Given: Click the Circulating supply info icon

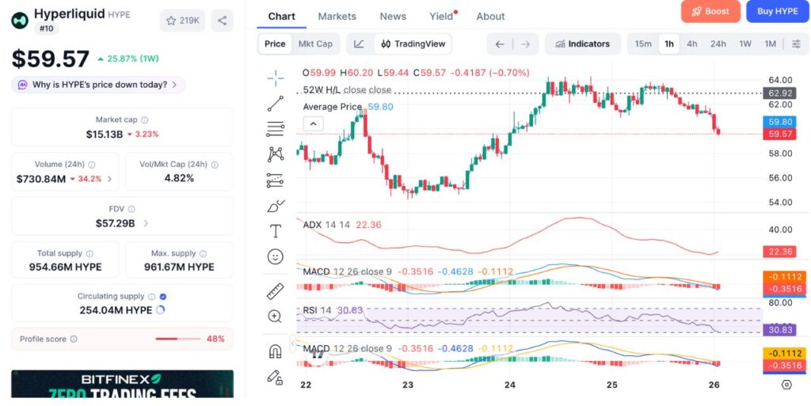Looking at the screenshot, I should tap(151, 297).
